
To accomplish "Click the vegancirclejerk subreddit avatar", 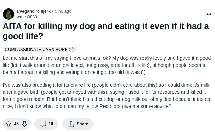I will [x=9, y=14].
